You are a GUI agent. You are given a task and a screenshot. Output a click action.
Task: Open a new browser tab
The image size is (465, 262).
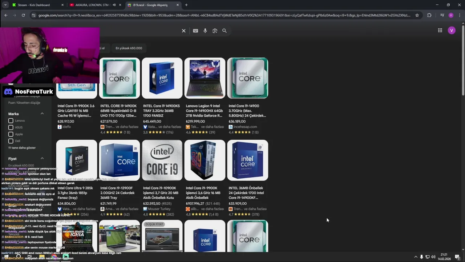(x=186, y=5)
